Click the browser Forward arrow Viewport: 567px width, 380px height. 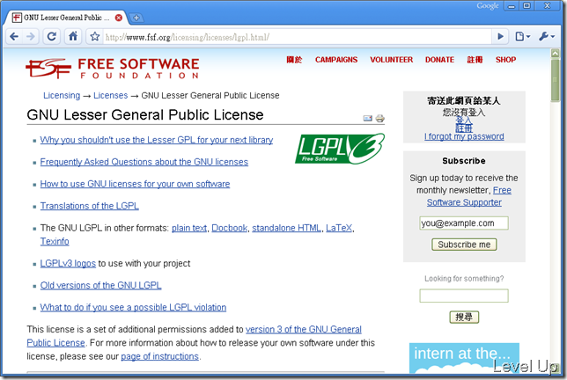pyautogui.click(x=31, y=36)
